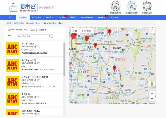Click phone number 06-4802-3595
Image resolution: width=166 pixels, height=118 pixels.
pos(27,83)
